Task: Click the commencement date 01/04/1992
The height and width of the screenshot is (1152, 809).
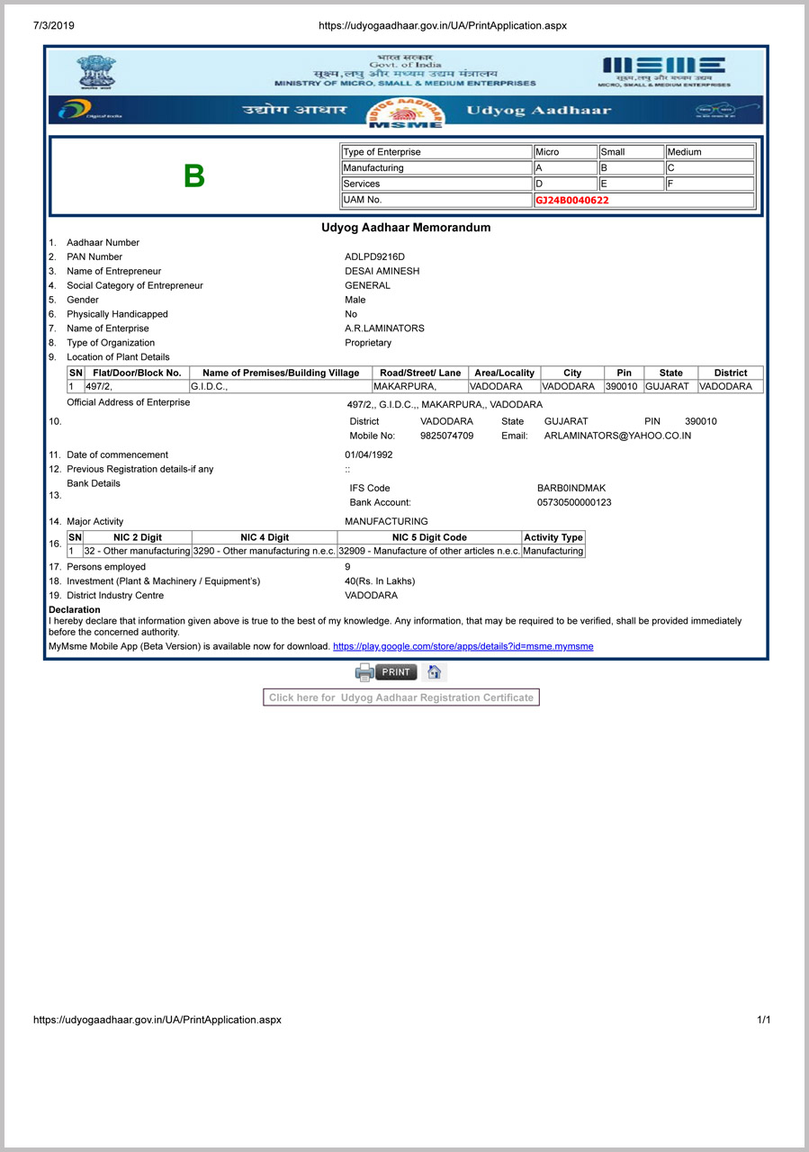Action: (369, 454)
